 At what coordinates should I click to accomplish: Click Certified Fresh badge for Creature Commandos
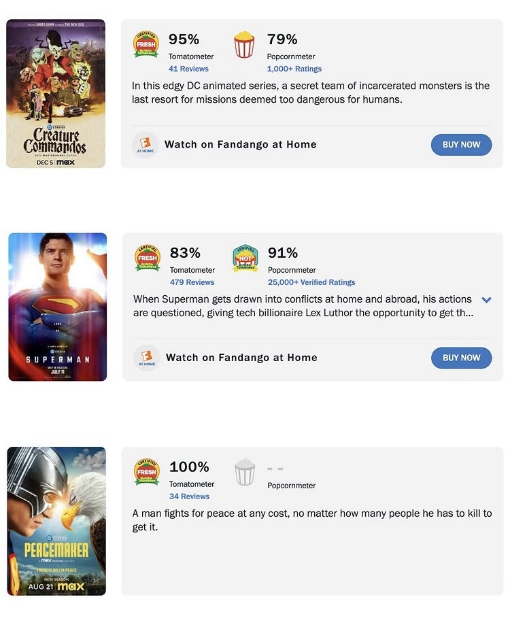[x=146, y=45]
